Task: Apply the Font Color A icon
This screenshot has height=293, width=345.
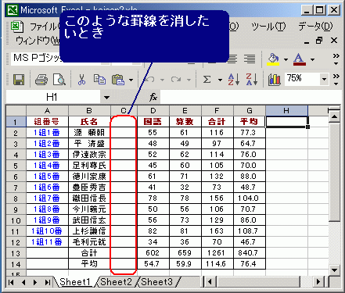Action: 299,59
